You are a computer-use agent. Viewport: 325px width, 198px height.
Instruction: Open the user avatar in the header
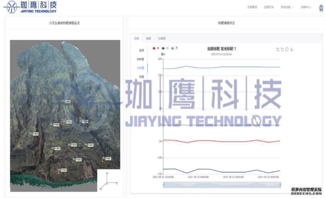click(321, 8)
